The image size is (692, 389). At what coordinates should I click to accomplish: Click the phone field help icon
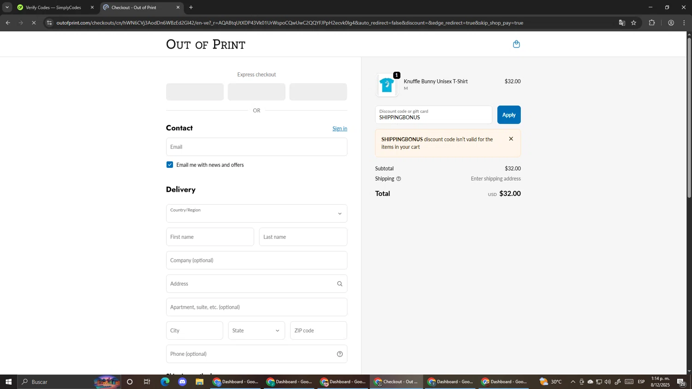point(340,354)
